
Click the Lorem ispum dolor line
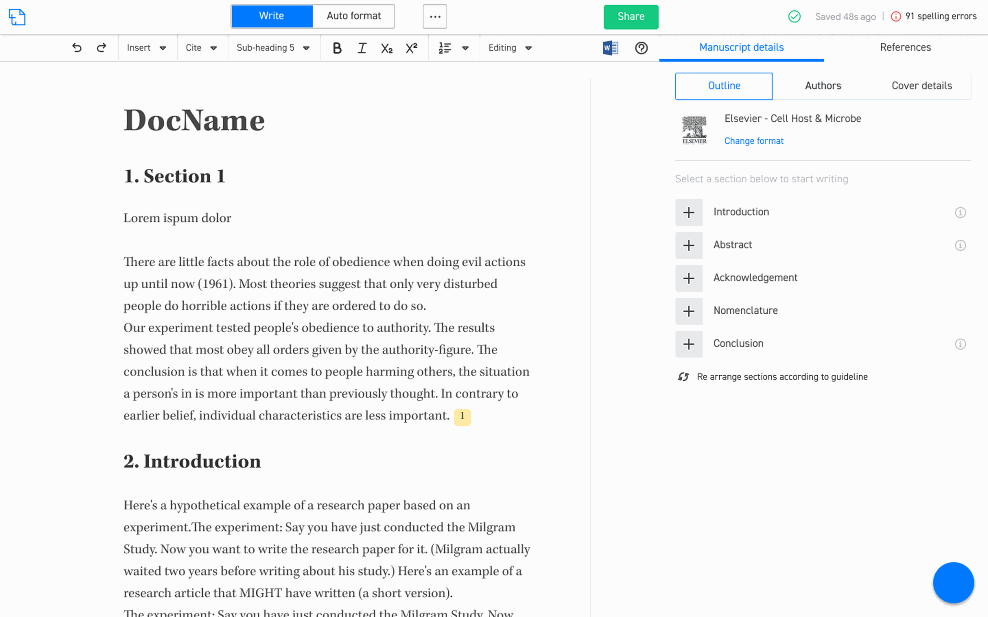pos(177,218)
